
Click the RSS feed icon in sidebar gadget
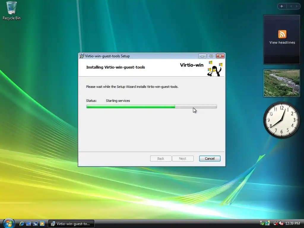coord(282,34)
